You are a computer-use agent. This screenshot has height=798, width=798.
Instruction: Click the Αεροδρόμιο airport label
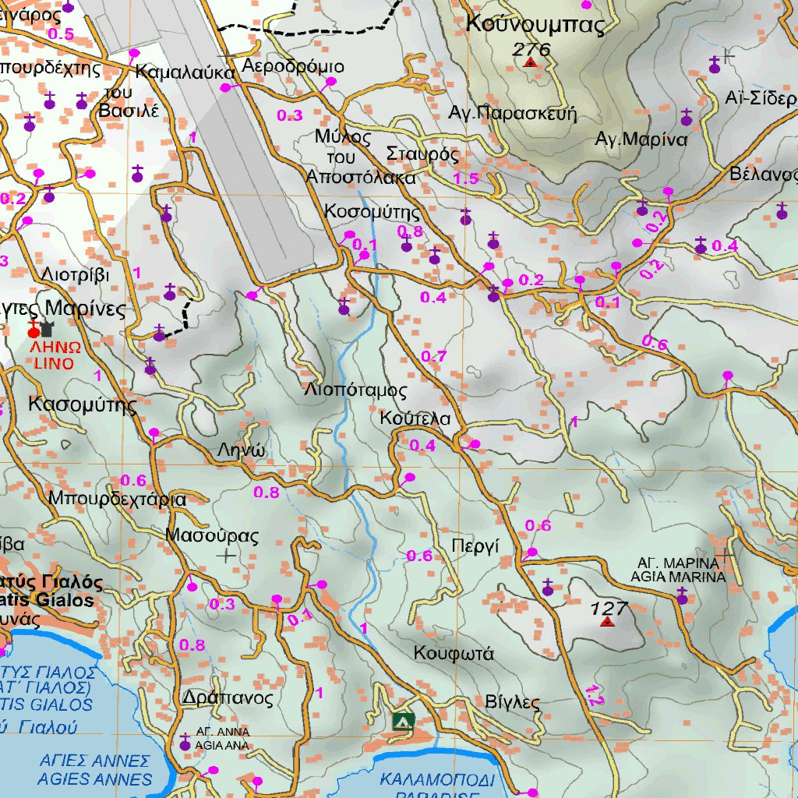[x=293, y=67]
